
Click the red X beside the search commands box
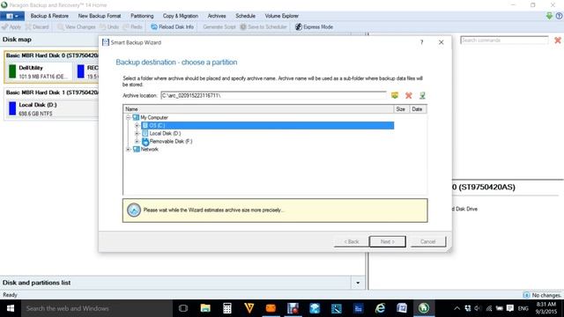(558, 41)
